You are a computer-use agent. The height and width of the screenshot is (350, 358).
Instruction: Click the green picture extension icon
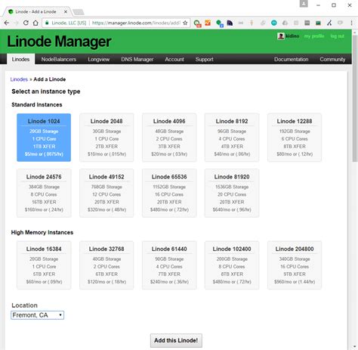coord(318,23)
